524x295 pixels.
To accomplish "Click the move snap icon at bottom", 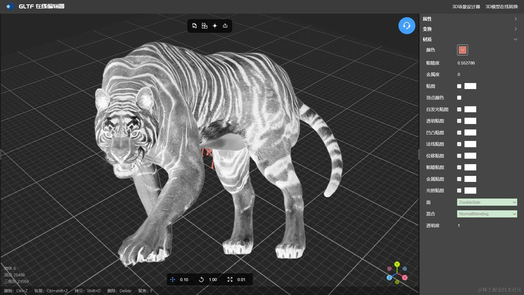I will point(172,279).
